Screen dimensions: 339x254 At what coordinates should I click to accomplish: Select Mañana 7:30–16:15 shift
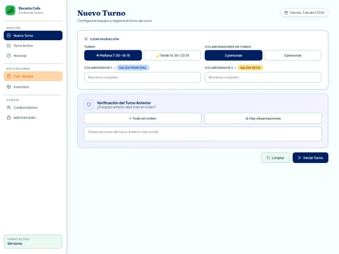[x=113, y=55]
